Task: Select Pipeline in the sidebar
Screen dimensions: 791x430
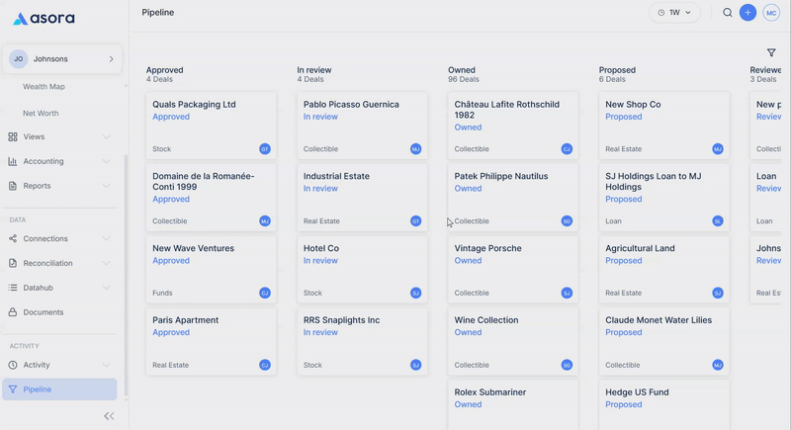Action: pos(59,389)
